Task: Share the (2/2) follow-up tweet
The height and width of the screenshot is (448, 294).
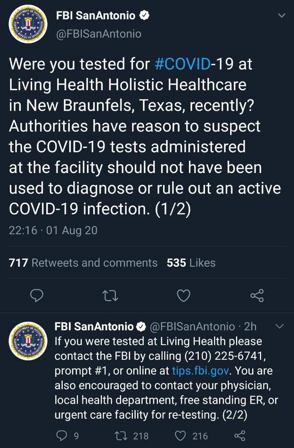Action: click(x=239, y=436)
